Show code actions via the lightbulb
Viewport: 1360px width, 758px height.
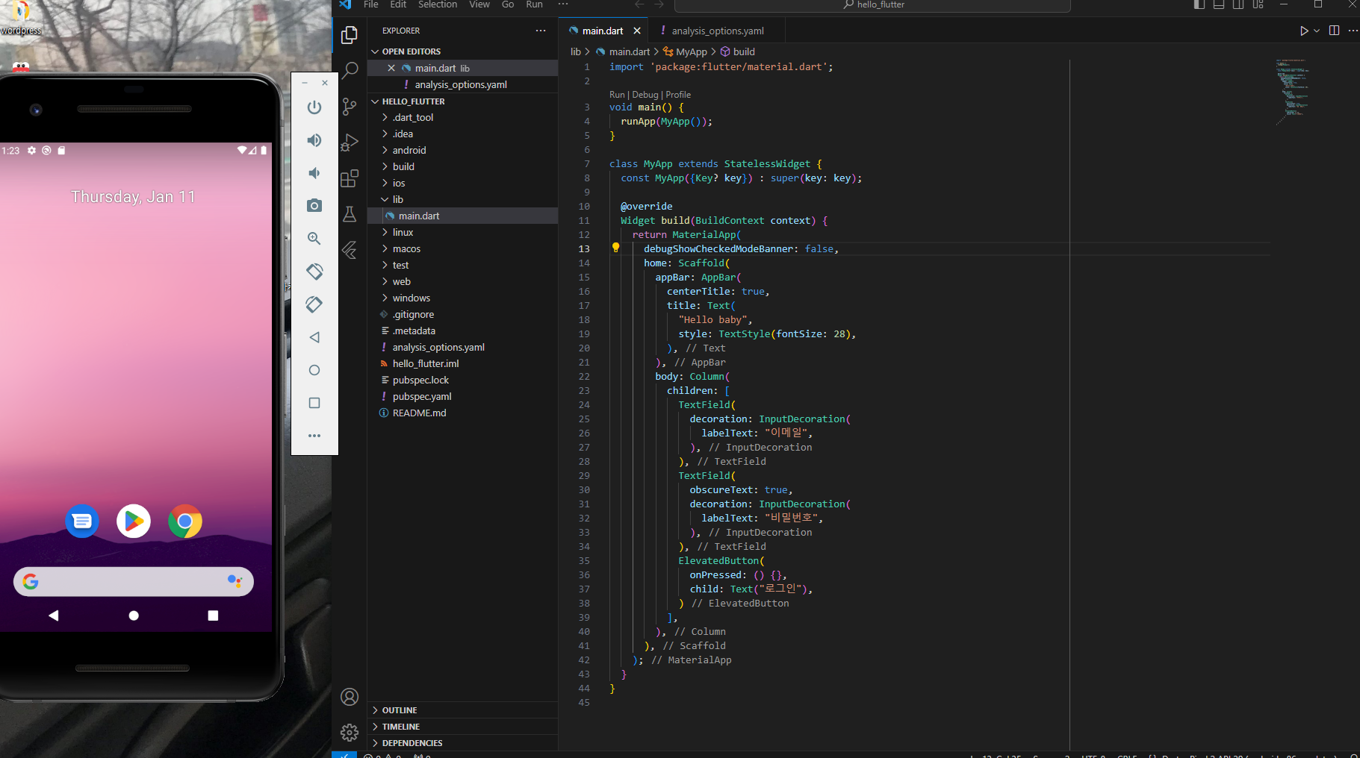tap(616, 248)
